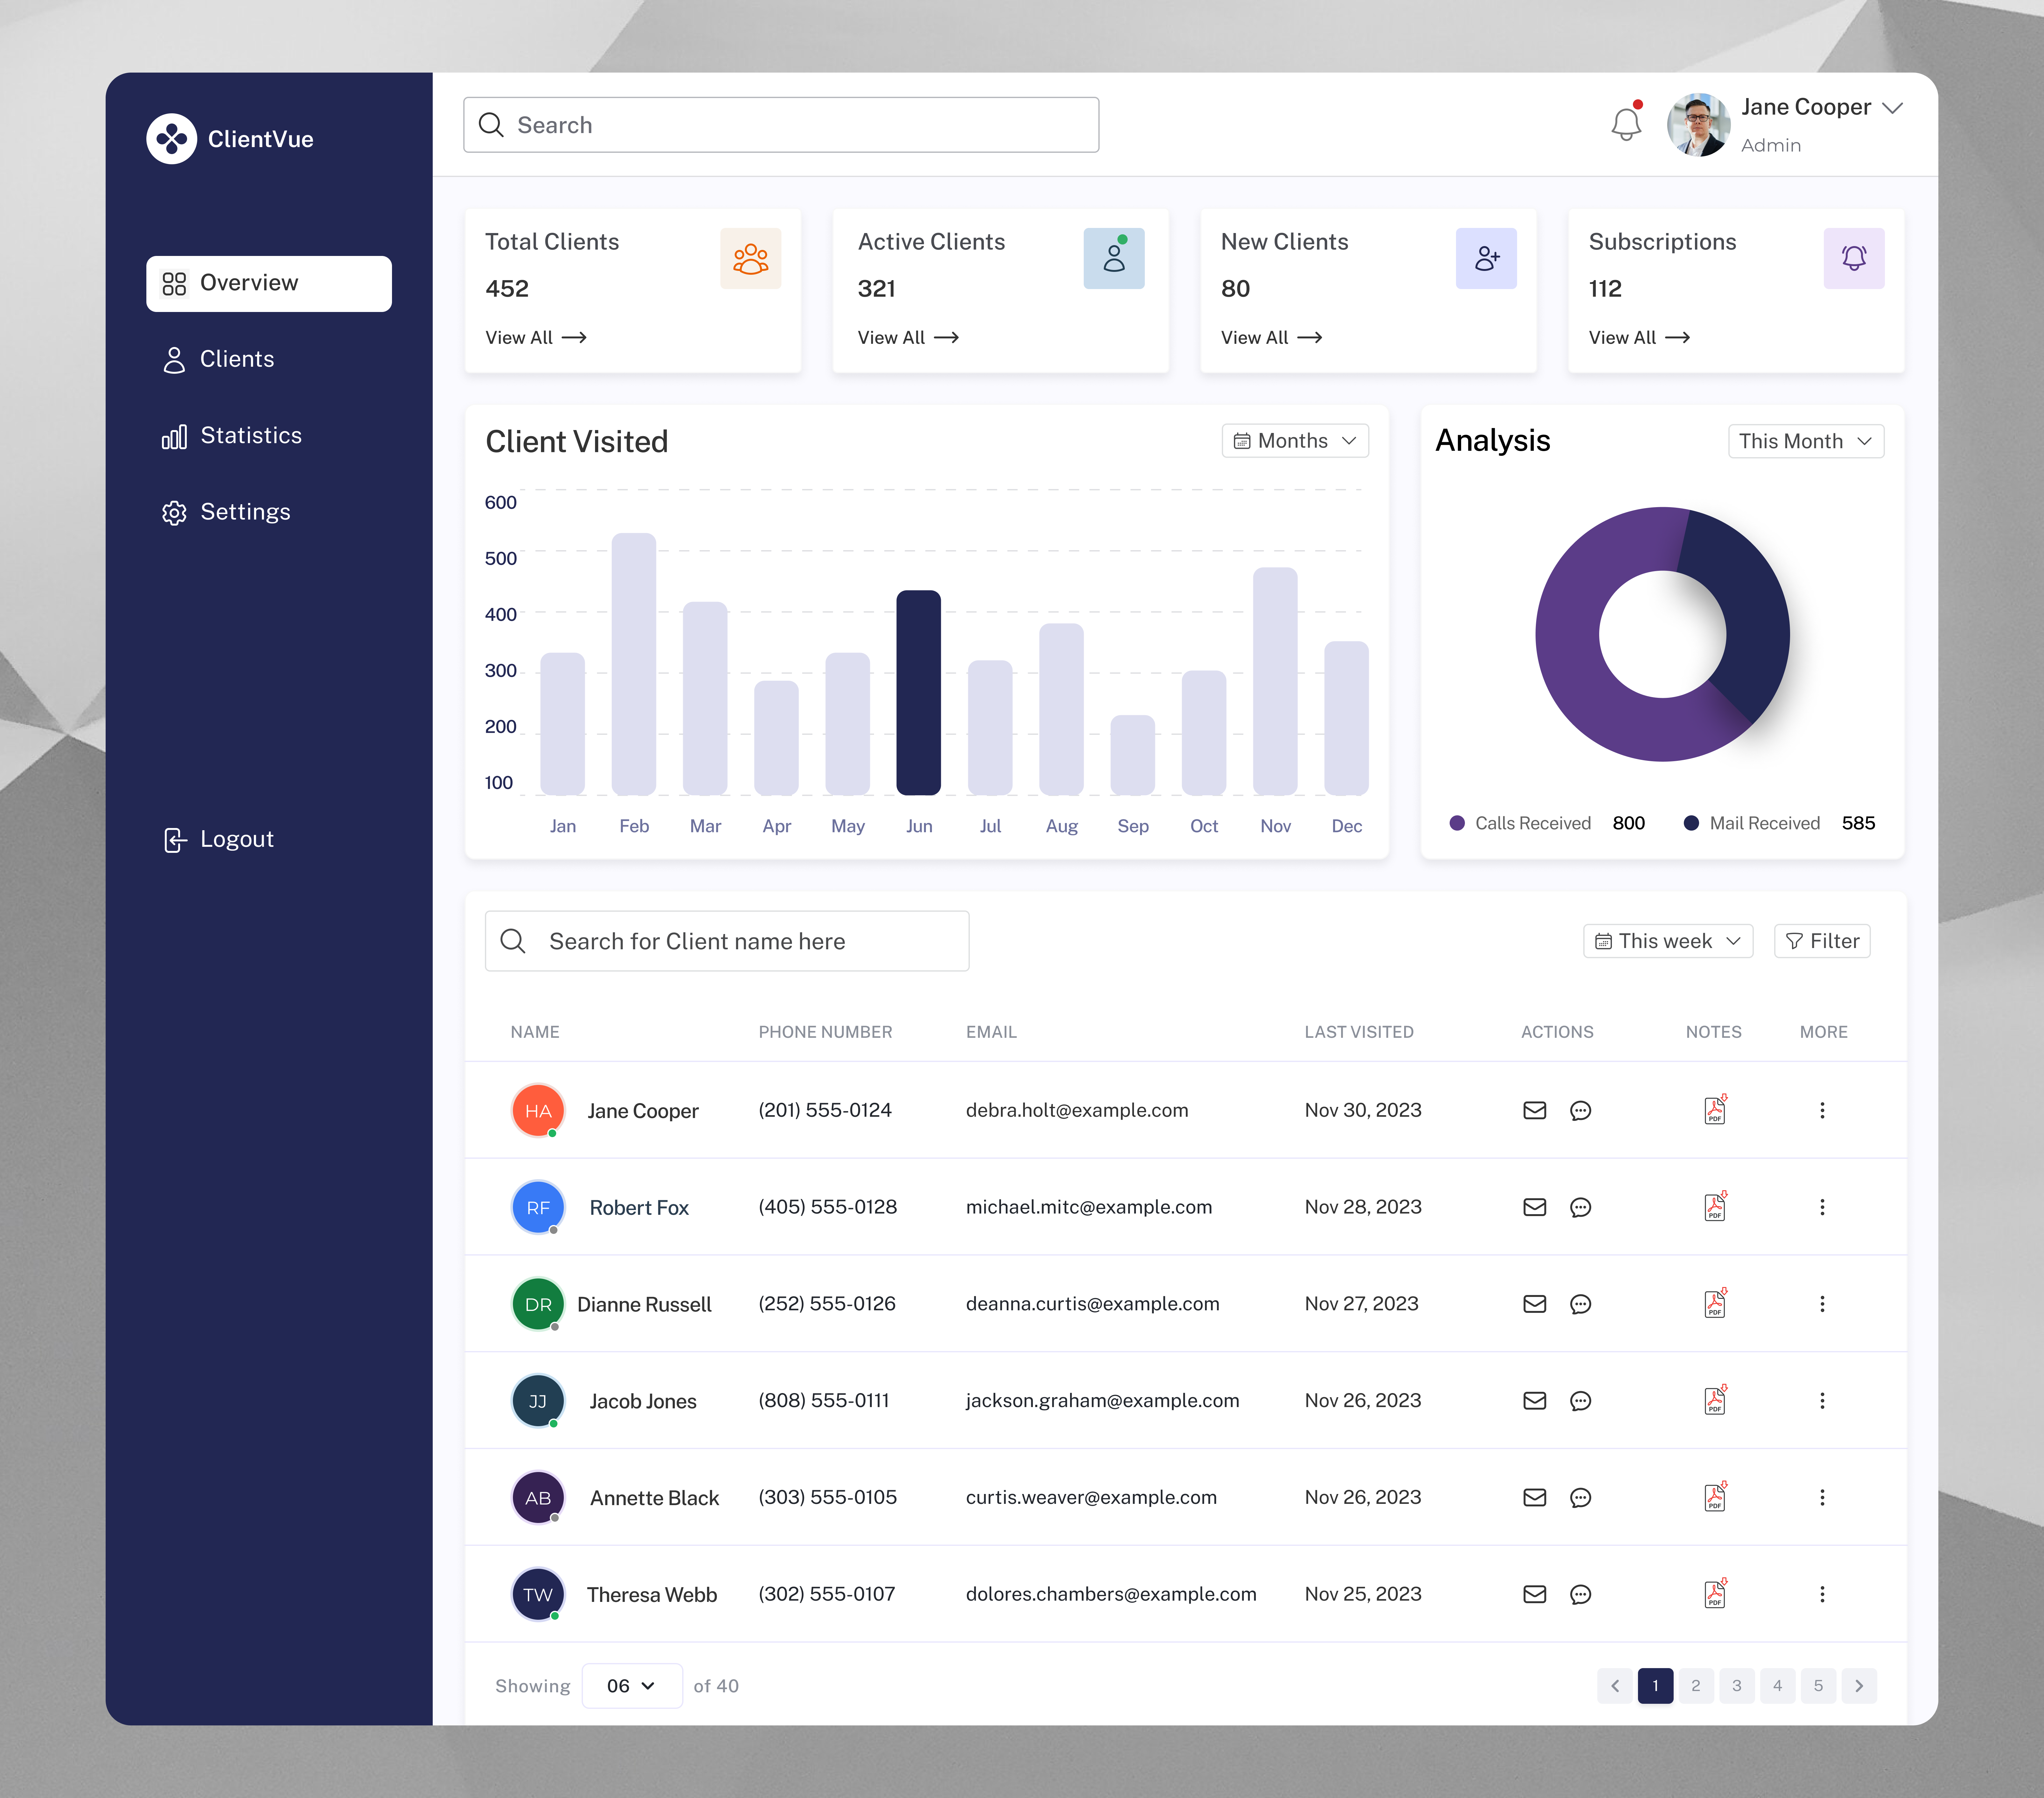
Task: Open more options for Jacob Jones
Action: point(1823,1401)
